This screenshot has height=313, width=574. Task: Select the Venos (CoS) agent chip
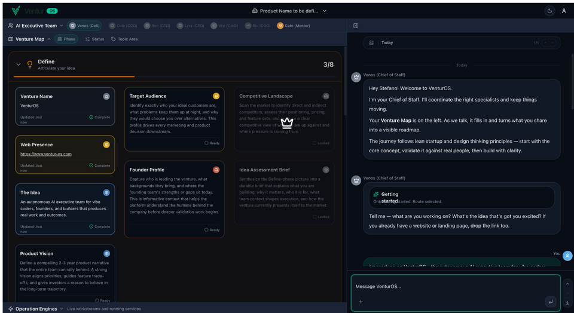tap(85, 26)
